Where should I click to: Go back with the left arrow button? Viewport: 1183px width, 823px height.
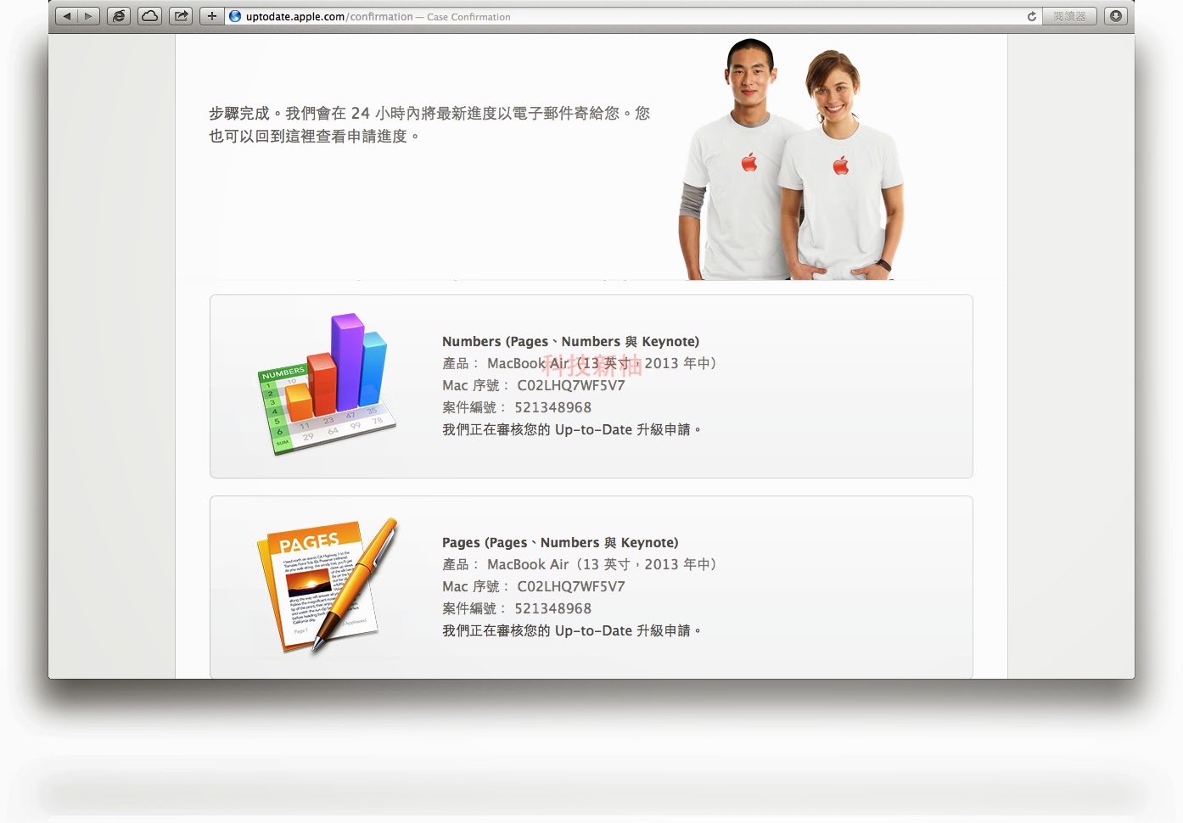[x=67, y=16]
